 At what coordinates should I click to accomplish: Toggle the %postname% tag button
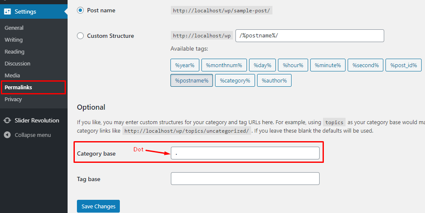click(192, 80)
